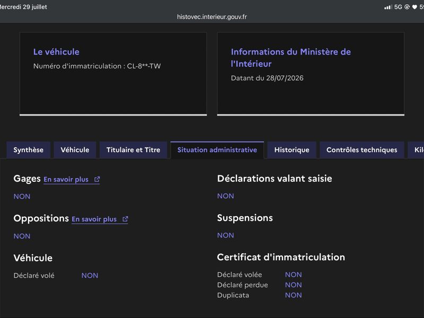Click the Informations du Ministère de l'Intérieur heading
Screen dimensions: 424x318
pyautogui.click(x=290, y=58)
